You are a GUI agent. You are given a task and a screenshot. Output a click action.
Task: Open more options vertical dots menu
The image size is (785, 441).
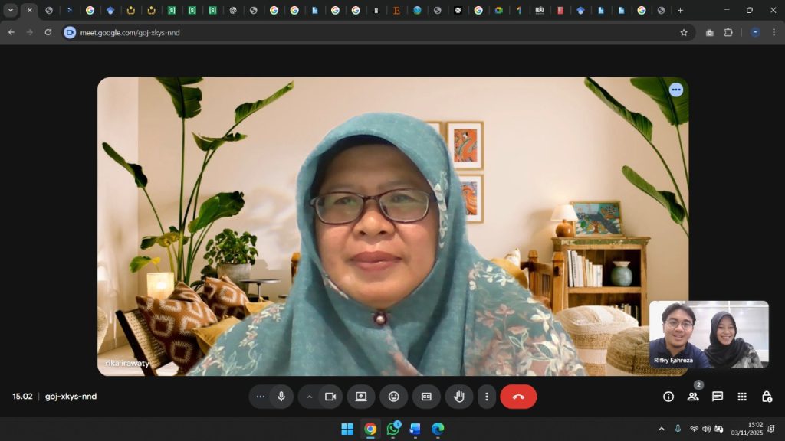pyautogui.click(x=487, y=397)
